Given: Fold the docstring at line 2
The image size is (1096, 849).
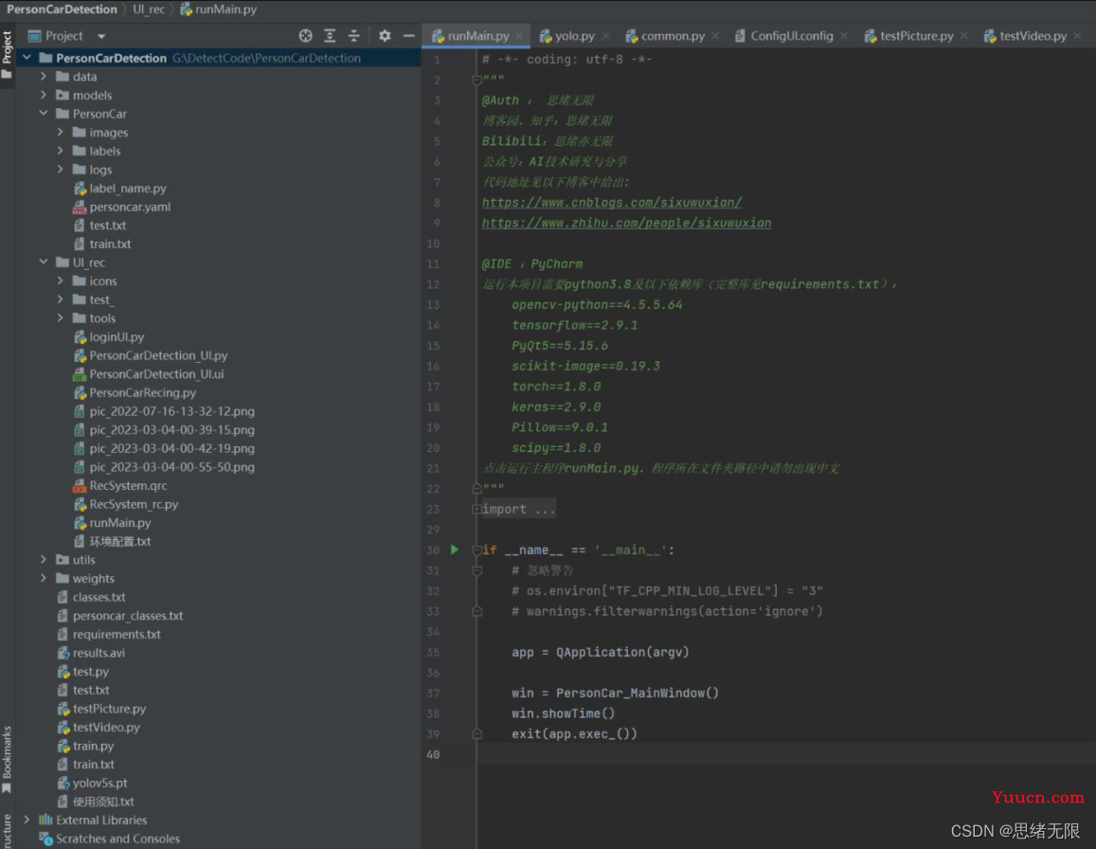Looking at the screenshot, I should pyautogui.click(x=476, y=80).
